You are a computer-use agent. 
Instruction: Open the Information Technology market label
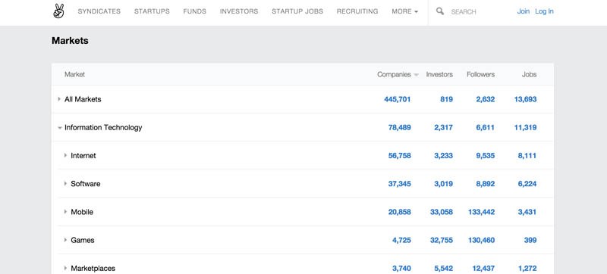coord(103,127)
